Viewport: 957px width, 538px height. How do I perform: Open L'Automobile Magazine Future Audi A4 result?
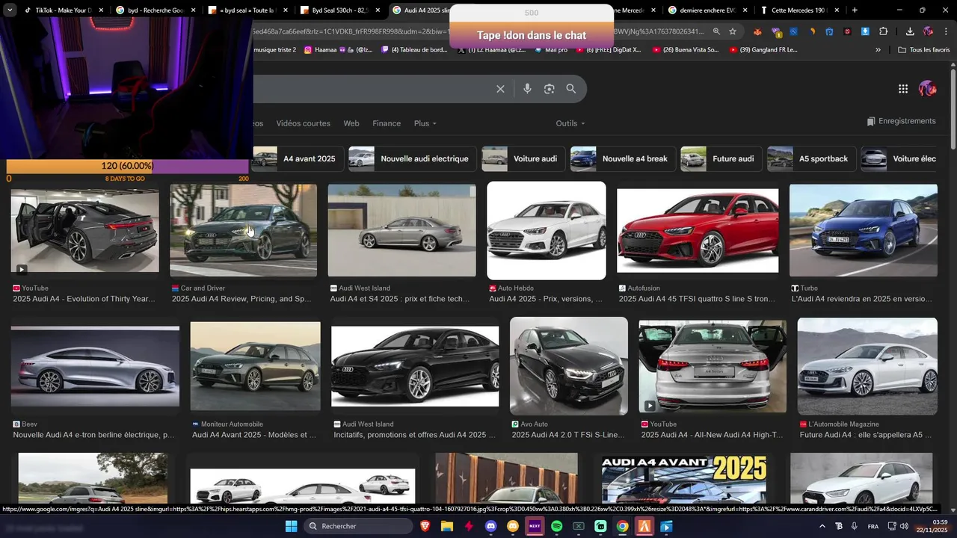pos(867,366)
